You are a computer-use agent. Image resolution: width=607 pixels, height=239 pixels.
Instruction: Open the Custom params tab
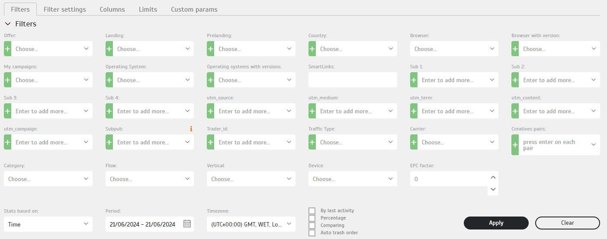(194, 9)
